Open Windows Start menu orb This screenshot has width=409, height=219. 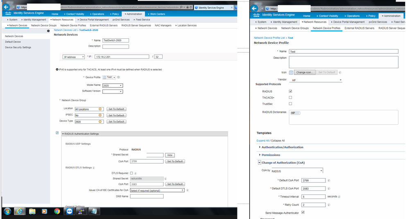point(7,211)
